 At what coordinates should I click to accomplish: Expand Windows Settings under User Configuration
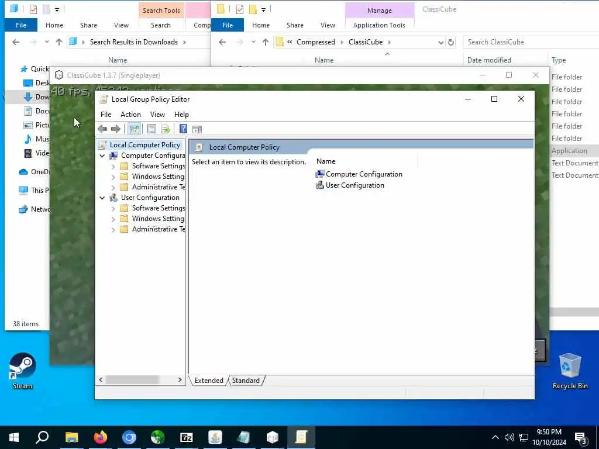pyautogui.click(x=113, y=219)
